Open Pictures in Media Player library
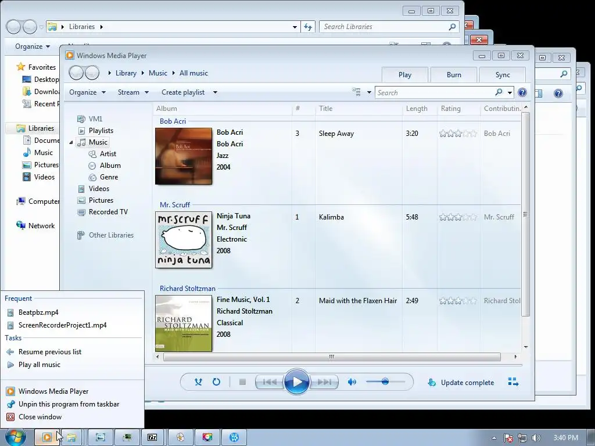 pyautogui.click(x=101, y=200)
